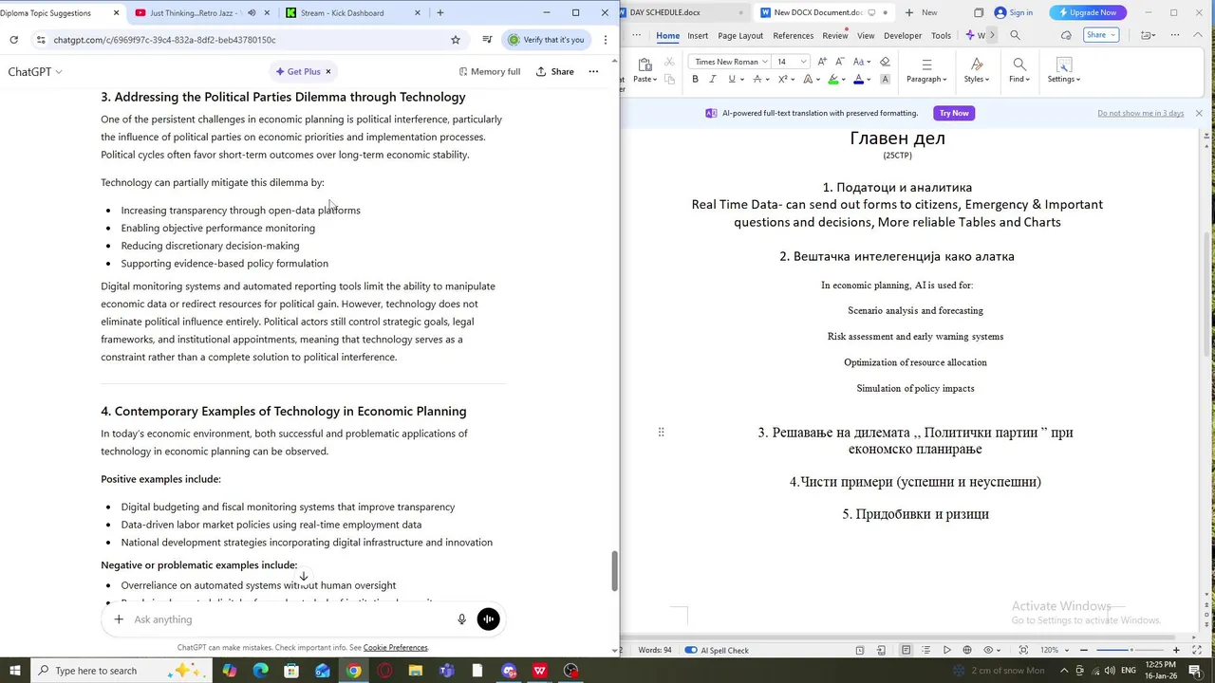Click the play read-mode icon in WPS status bar
The height and width of the screenshot is (683, 1215).
[x=946, y=650]
